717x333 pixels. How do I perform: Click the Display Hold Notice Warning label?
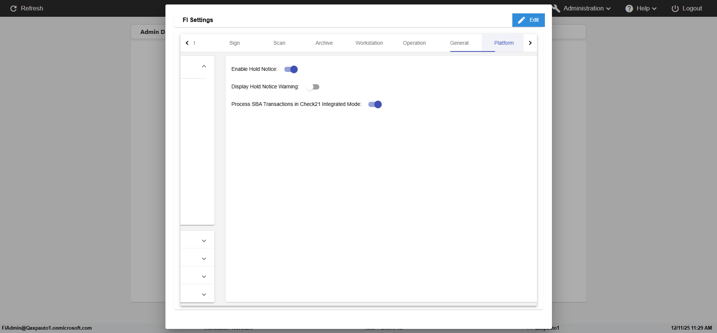tap(265, 87)
